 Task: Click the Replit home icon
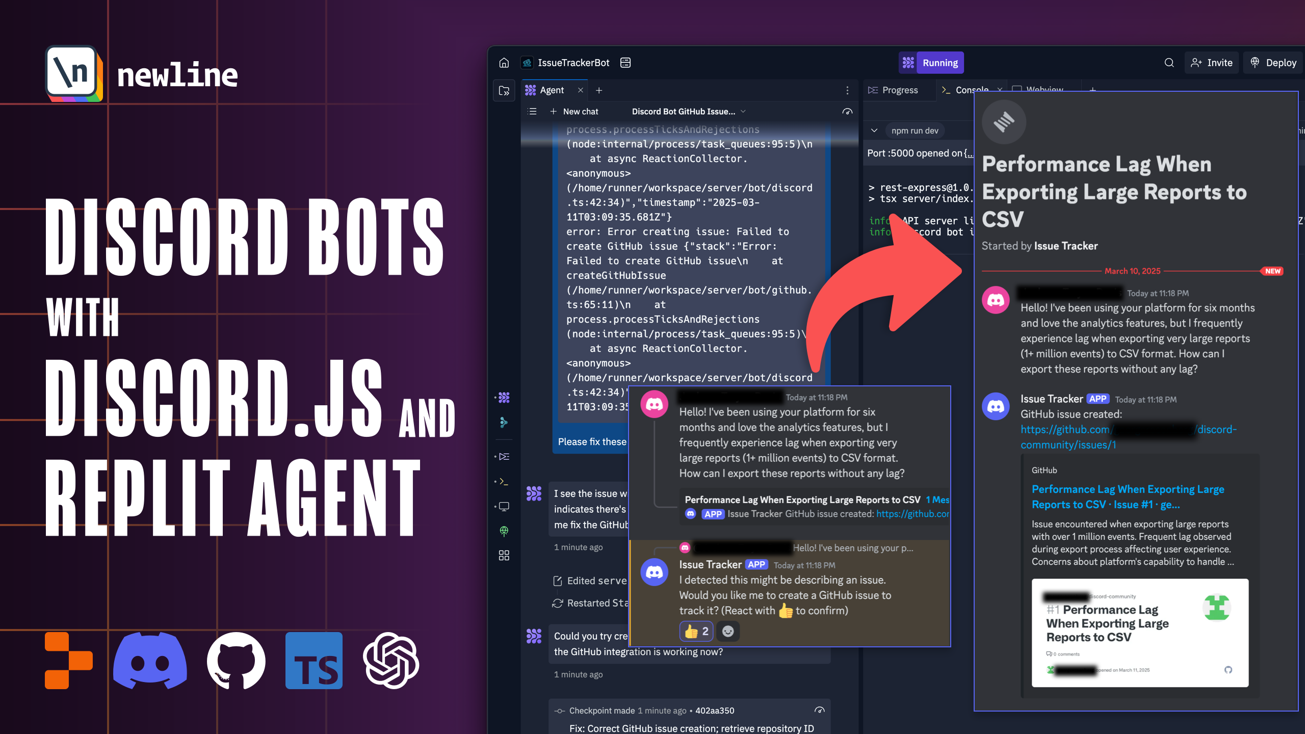click(504, 63)
